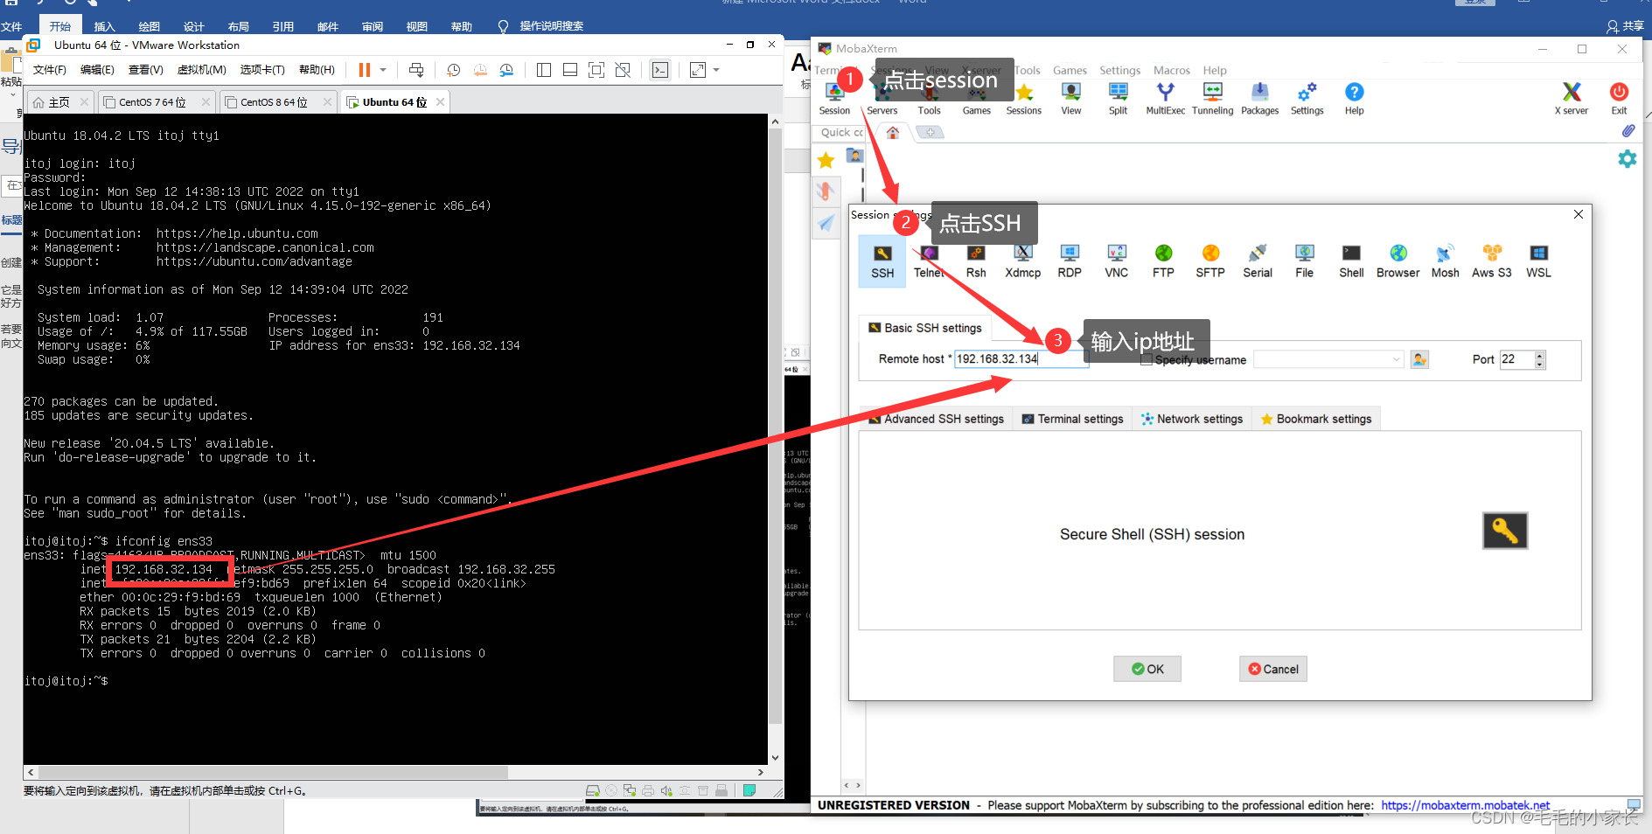Click VMware send Ctrl+Alt+Del icon
The image size is (1652, 834).
(416, 70)
